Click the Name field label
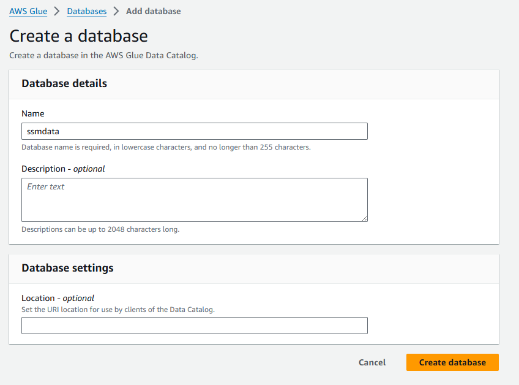Image resolution: width=519 pixels, height=385 pixels. coord(33,113)
